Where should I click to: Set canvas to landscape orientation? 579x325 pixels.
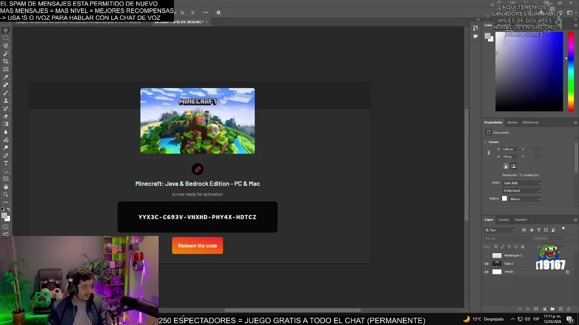[x=514, y=166]
